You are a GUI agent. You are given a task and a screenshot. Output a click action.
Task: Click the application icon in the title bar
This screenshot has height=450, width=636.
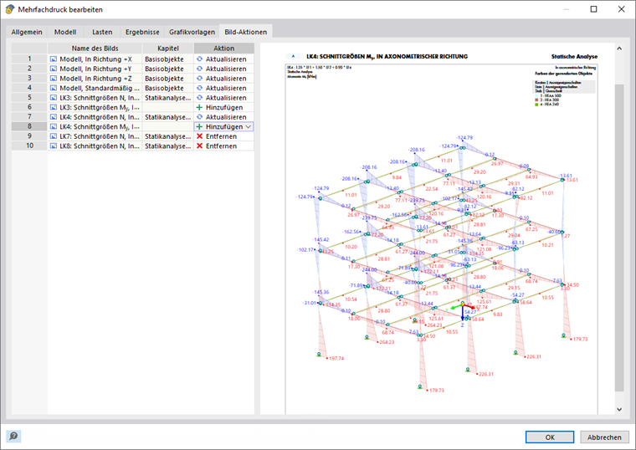click(x=10, y=9)
